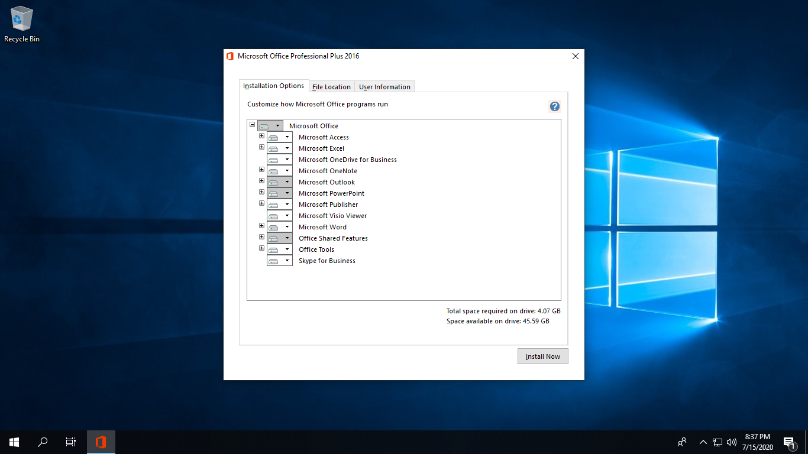
Task: Click the Office setup taskbar icon
Action: (101, 442)
